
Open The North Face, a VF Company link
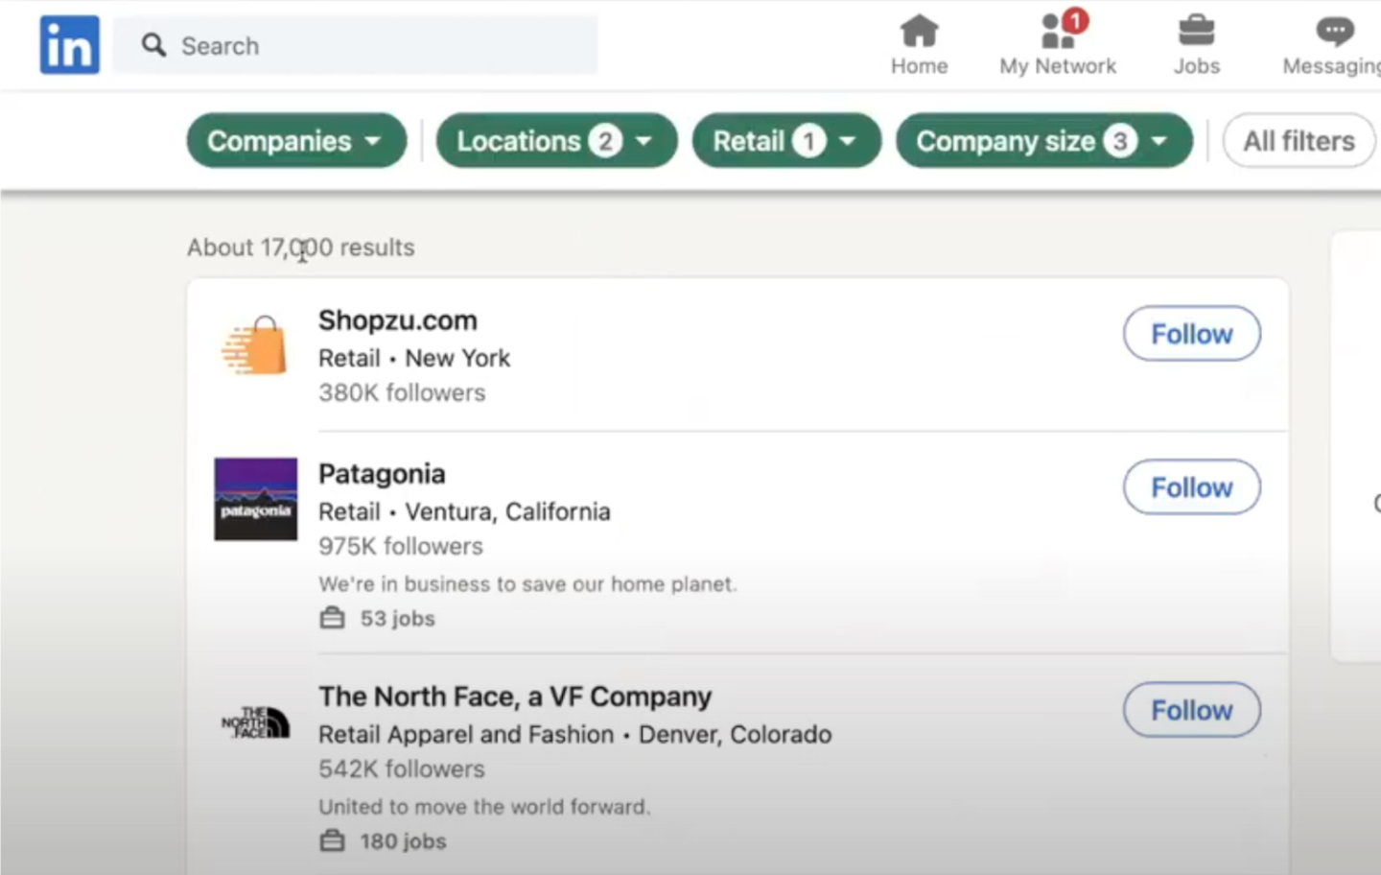515,697
